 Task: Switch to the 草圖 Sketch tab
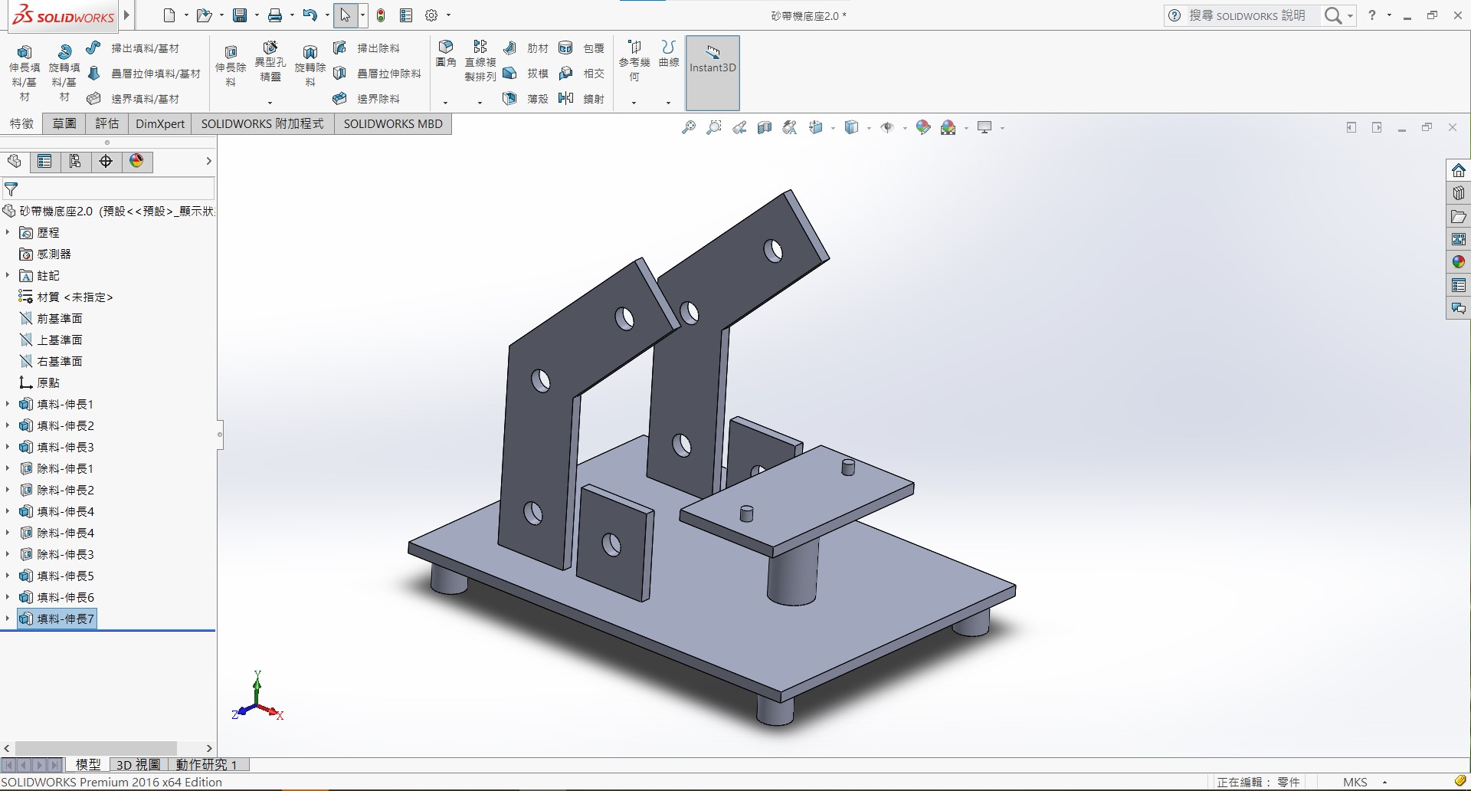click(64, 123)
